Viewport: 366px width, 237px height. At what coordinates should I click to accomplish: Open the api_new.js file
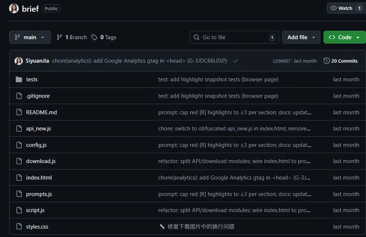(x=38, y=128)
